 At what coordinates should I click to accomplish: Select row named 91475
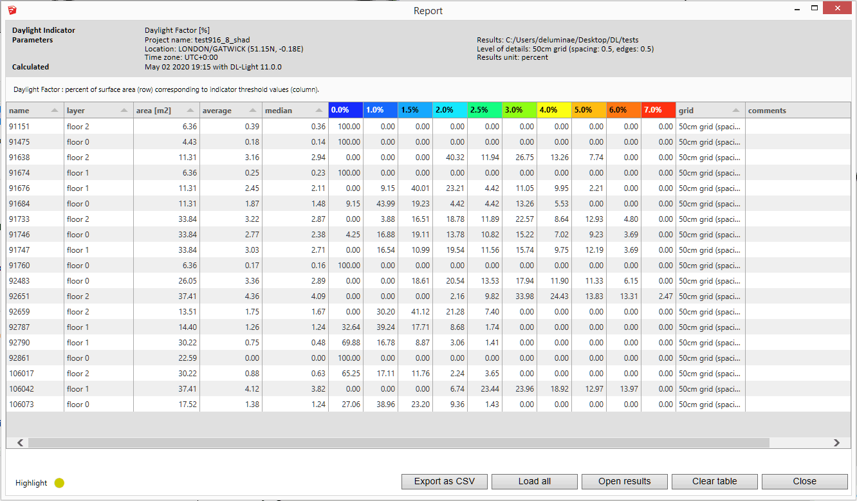pyautogui.click(x=428, y=142)
